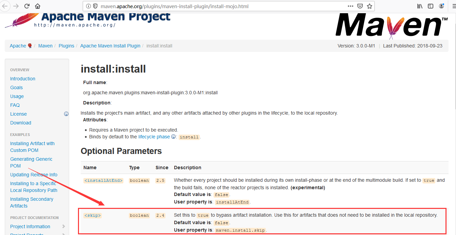Screen dimensions: 456x235
Task: Click the Optional Parameters heading
Action: pyautogui.click(x=121, y=151)
